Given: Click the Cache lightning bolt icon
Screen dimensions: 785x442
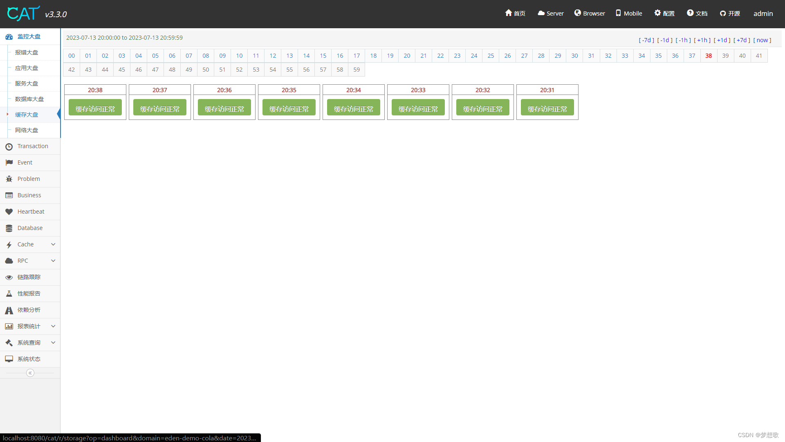Looking at the screenshot, I should [9, 245].
